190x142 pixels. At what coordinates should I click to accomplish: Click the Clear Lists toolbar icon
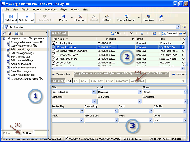[x=80, y=16]
